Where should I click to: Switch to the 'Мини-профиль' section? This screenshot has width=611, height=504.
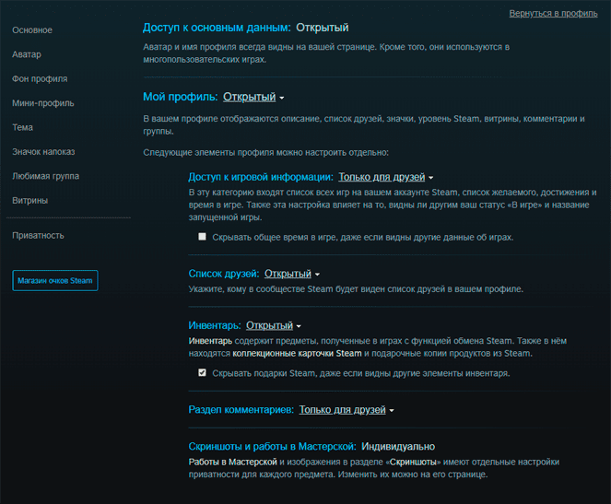pos(43,103)
